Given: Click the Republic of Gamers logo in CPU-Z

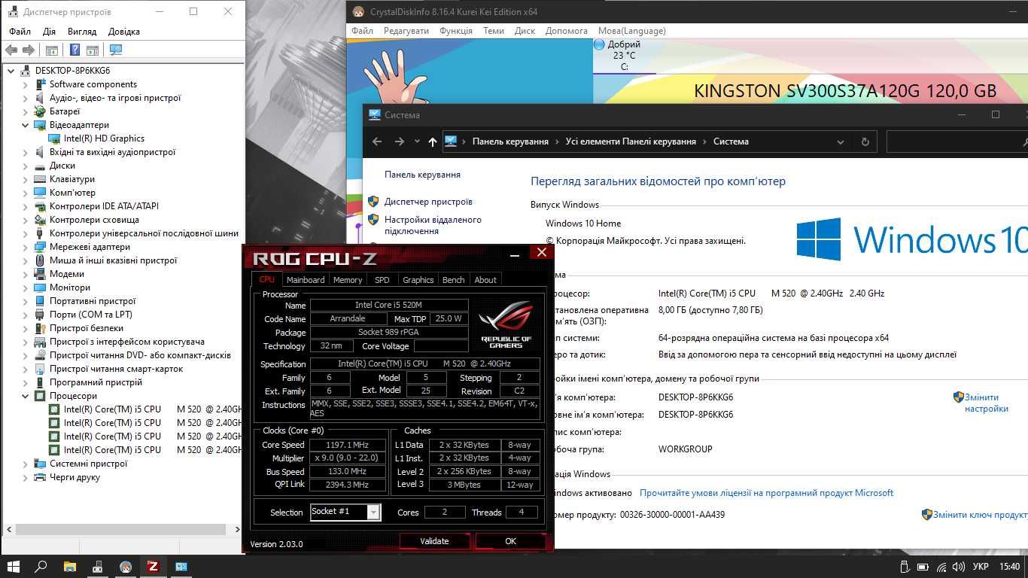Looking at the screenshot, I should pyautogui.click(x=506, y=324).
